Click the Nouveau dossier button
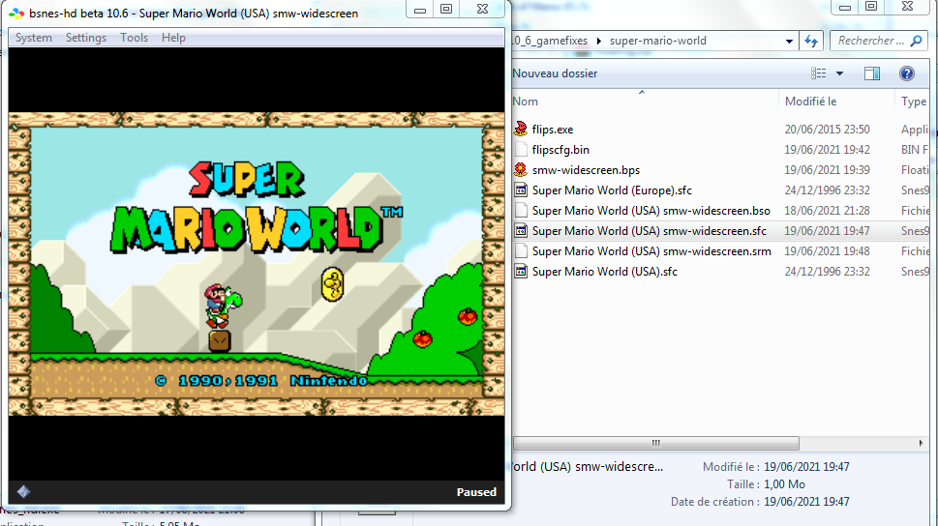 click(555, 73)
